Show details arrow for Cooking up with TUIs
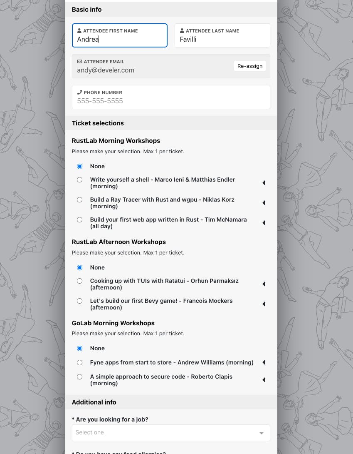This screenshot has width=353, height=454. (x=264, y=284)
